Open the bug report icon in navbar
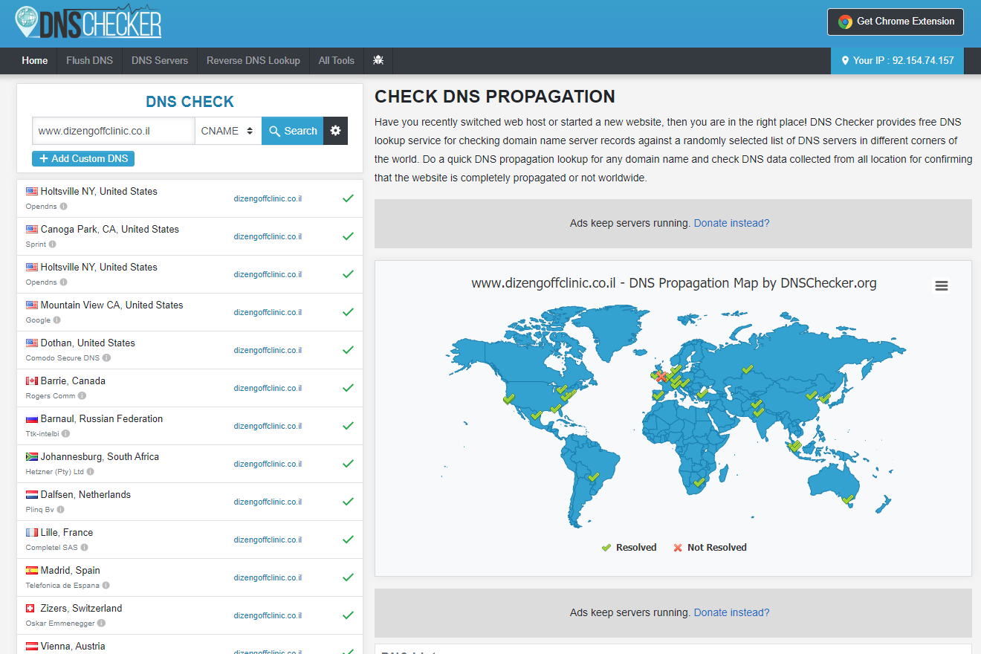Viewport: 981px width, 654px height. pos(378,60)
